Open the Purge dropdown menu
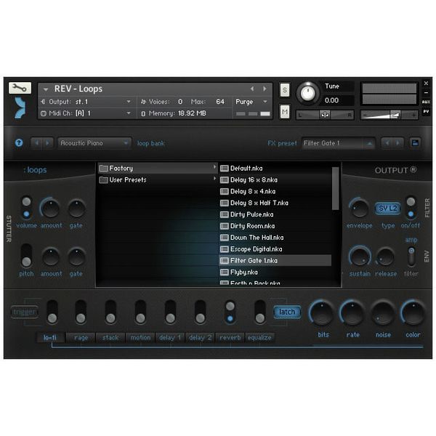Viewport: 436px width, 436px height. click(251, 102)
